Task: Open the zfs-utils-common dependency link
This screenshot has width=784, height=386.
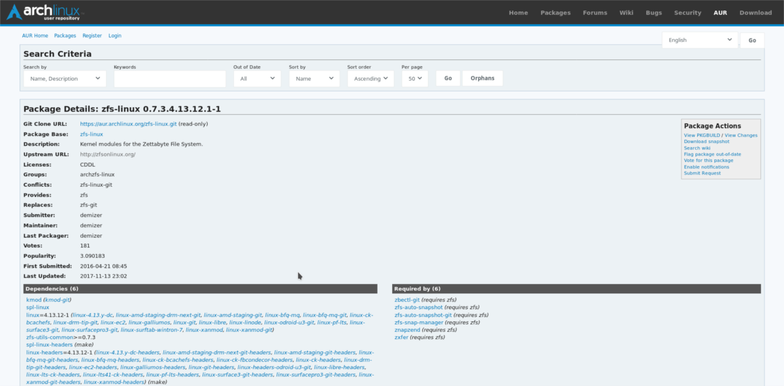Action: (x=50, y=337)
